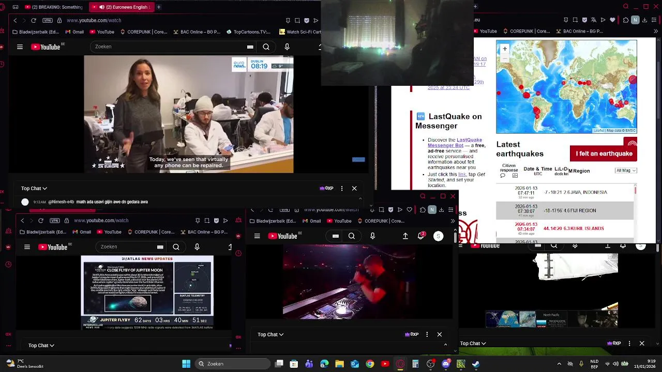Open hamburger menu in the DJ YouTube window

click(257, 236)
